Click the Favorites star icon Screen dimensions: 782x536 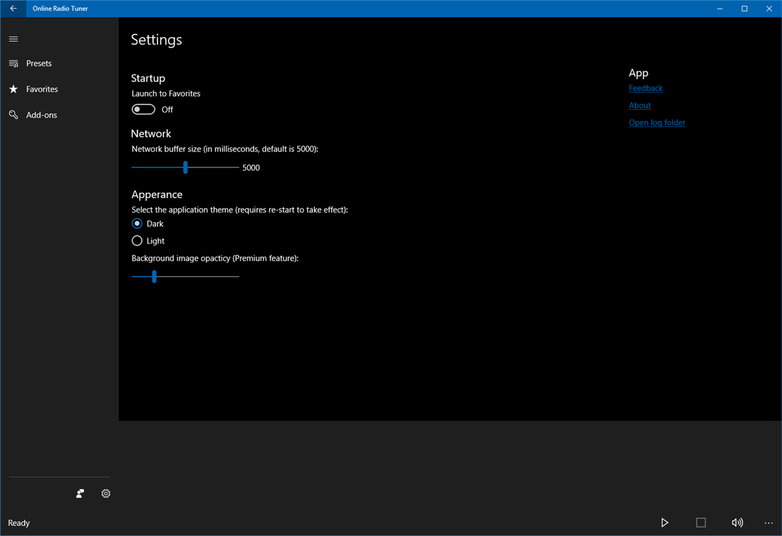pyautogui.click(x=13, y=89)
